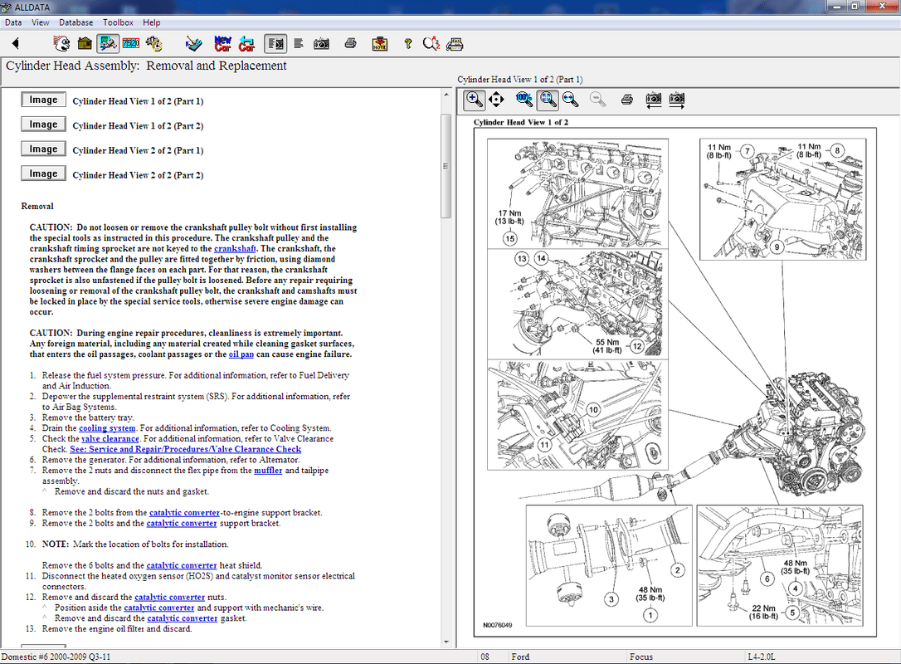Open the notepad with pencil icon

pos(193,44)
